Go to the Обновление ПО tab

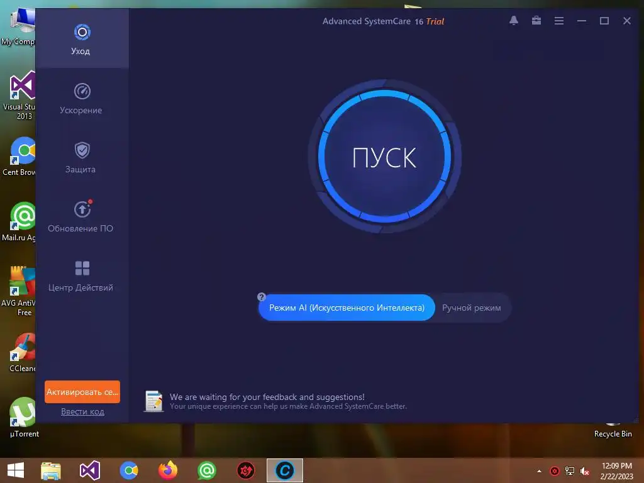coord(82,217)
